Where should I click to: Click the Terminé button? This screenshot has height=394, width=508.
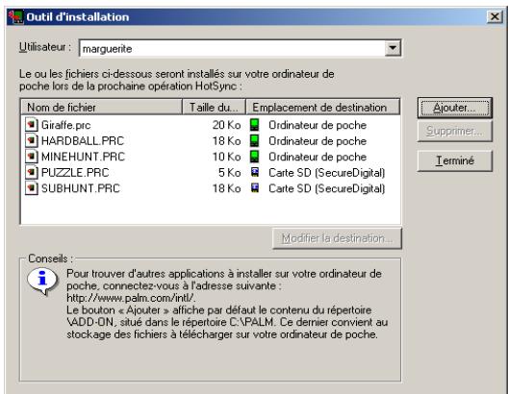pyautogui.click(x=455, y=160)
